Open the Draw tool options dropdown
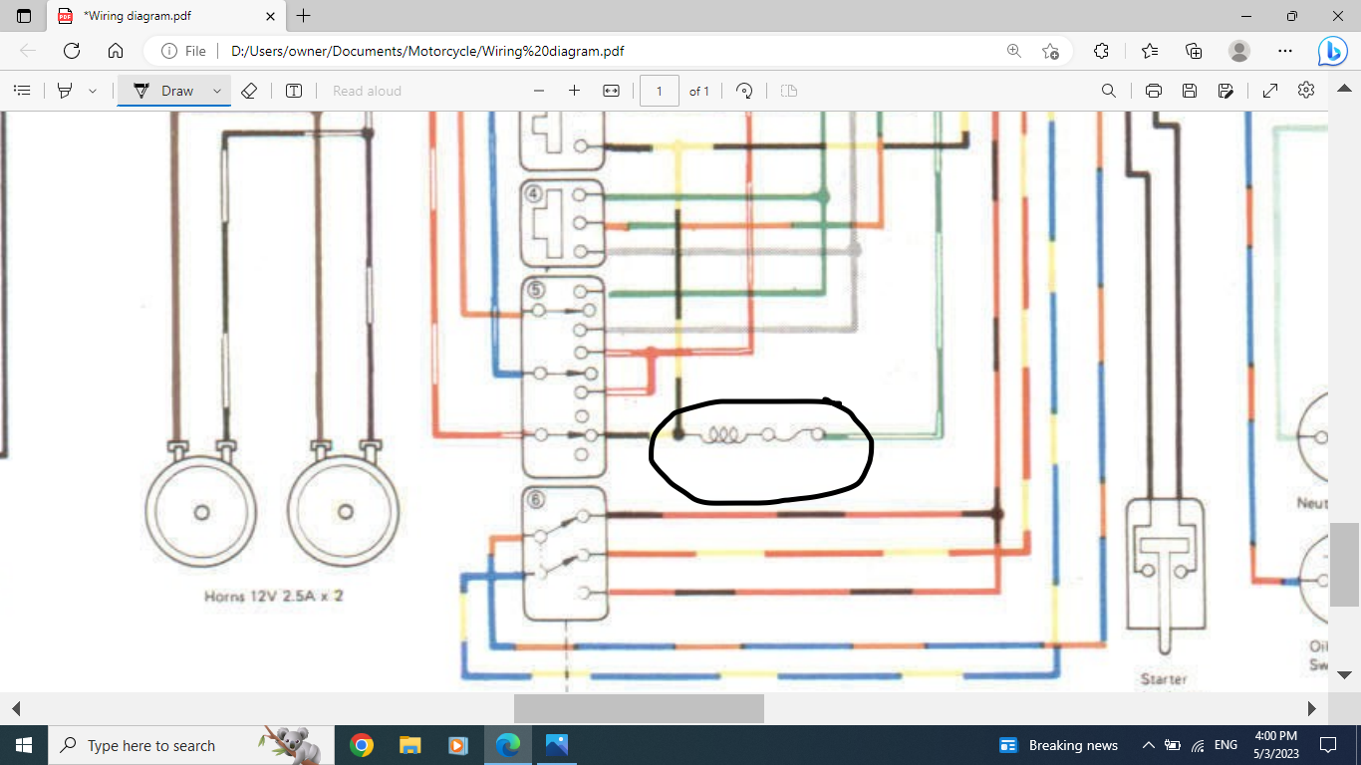Image resolution: width=1361 pixels, height=765 pixels. 217,91
